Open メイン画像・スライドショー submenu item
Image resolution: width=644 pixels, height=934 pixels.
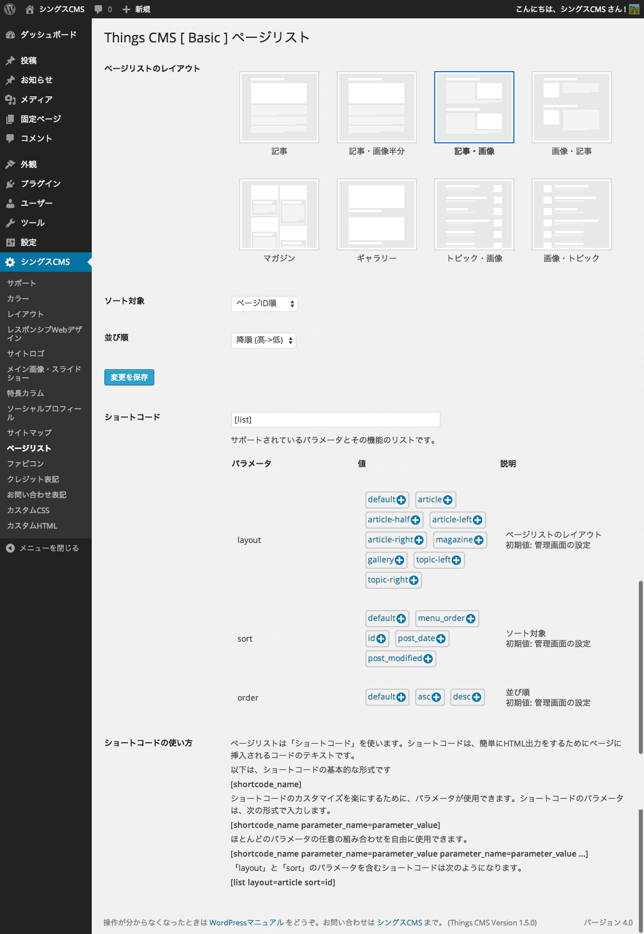(46, 373)
